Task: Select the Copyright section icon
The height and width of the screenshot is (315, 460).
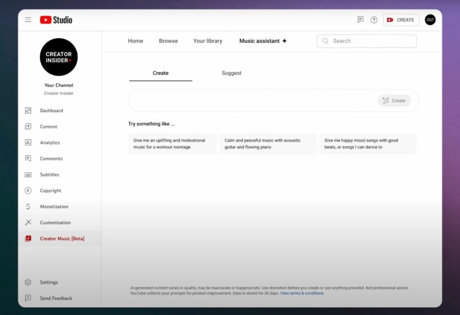Action: 28,190
